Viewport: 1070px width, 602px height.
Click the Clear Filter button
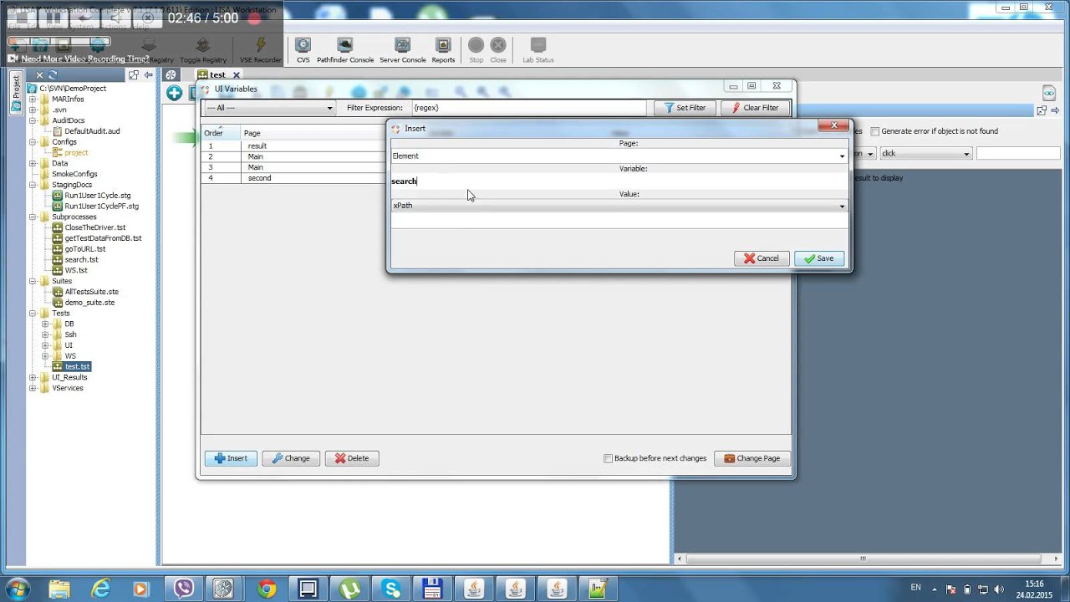(754, 108)
